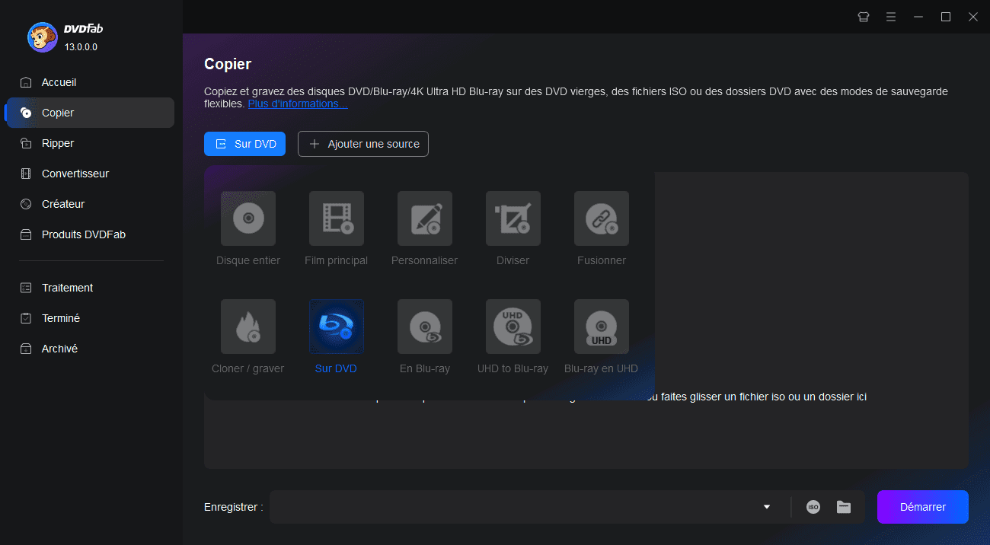The height and width of the screenshot is (545, 990).
Task: Click the Créateur sidebar icon
Action: coord(26,204)
